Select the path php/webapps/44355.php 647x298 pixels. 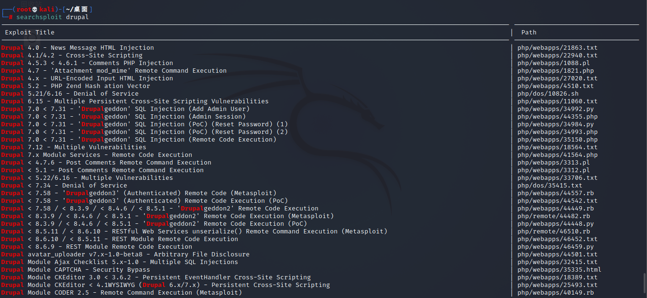point(558,117)
